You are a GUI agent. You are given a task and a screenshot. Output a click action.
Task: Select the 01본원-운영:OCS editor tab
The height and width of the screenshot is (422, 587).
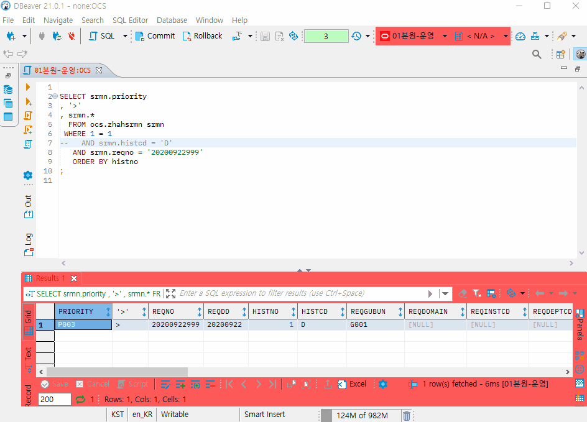[62, 70]
